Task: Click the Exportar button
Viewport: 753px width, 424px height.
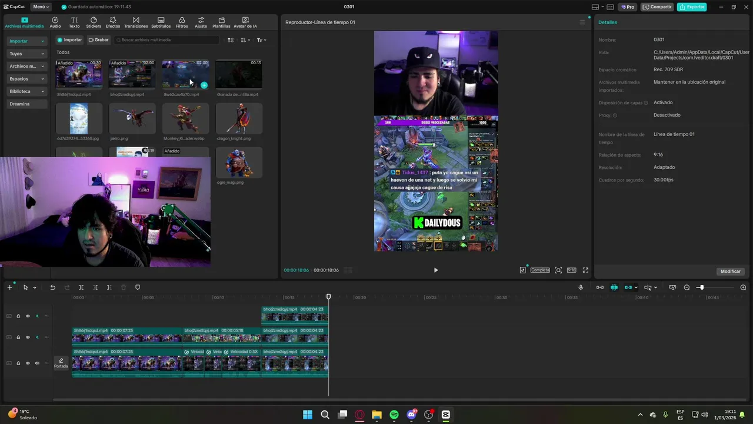Action: (x=692, y=7)
